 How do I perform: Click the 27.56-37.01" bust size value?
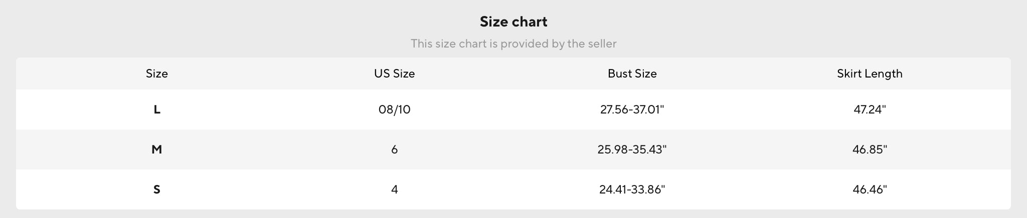[x=632, y=109]
